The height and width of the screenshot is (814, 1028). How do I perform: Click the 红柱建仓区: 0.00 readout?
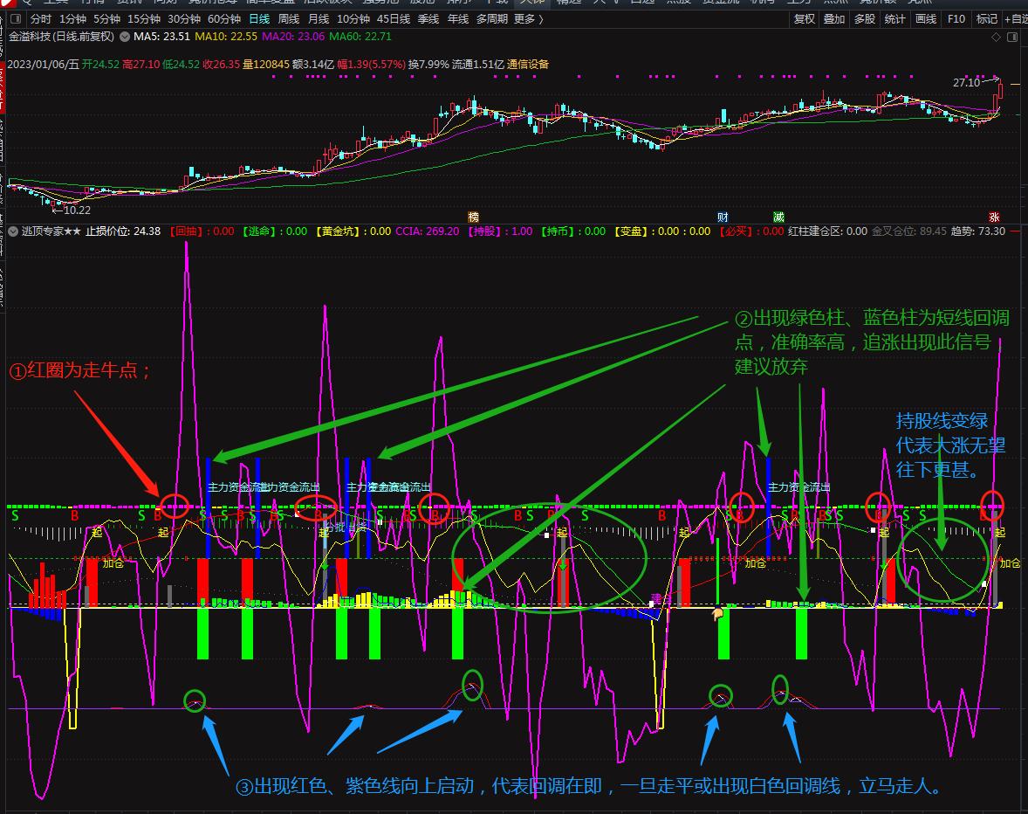[827, 231]
